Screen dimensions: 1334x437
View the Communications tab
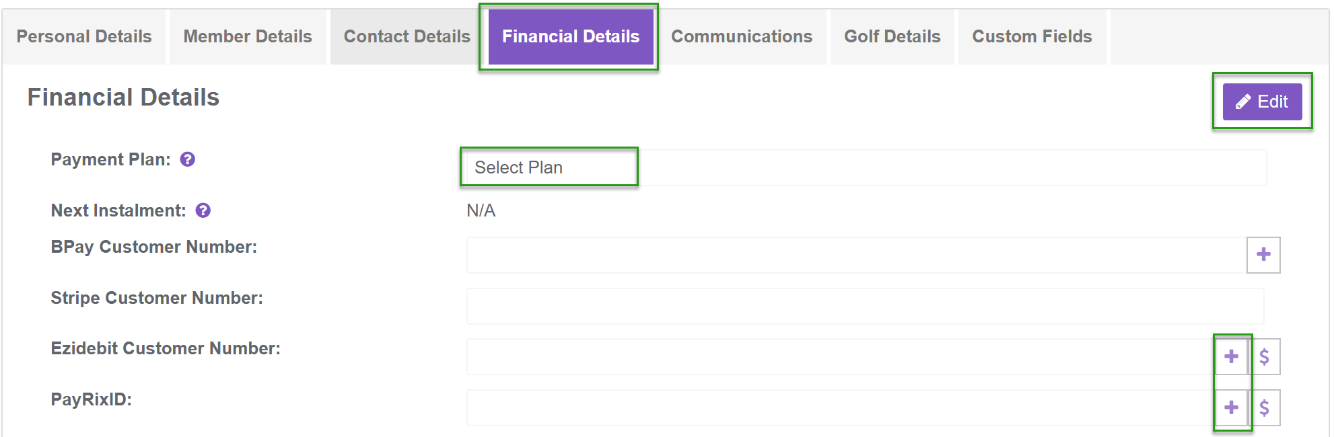(x=741, y=36)
